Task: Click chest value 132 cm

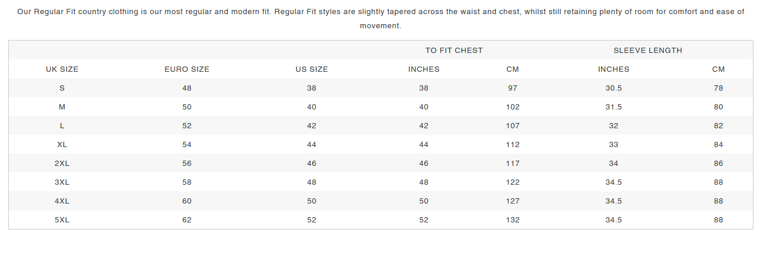Action: (513, 219)
